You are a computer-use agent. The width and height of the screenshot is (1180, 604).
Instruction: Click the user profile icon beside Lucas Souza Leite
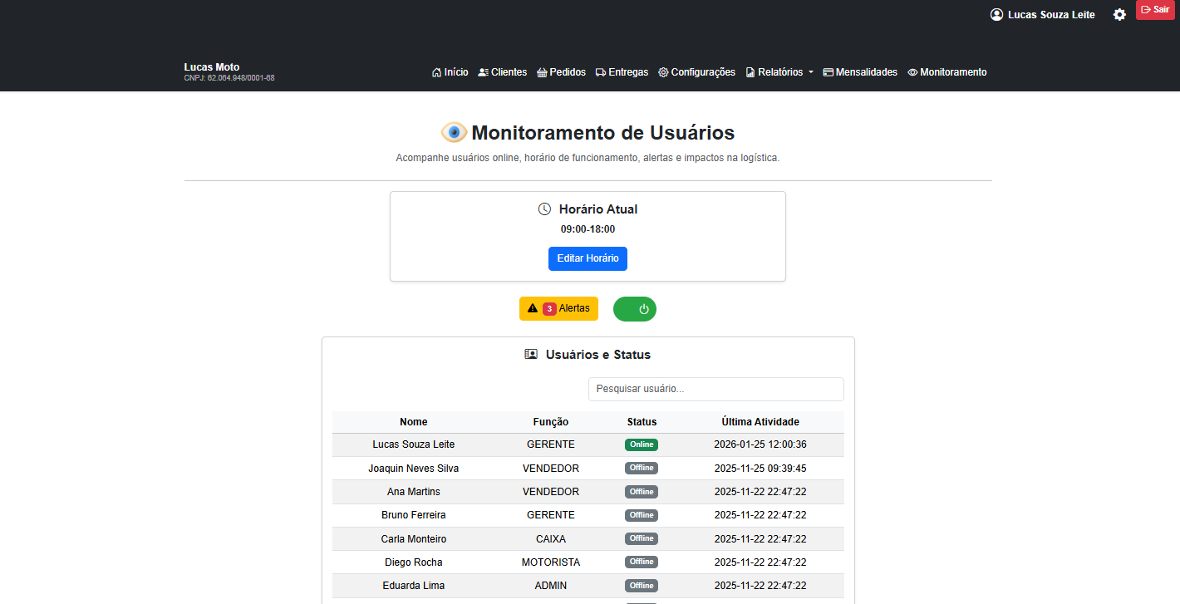tap(996, 14)
